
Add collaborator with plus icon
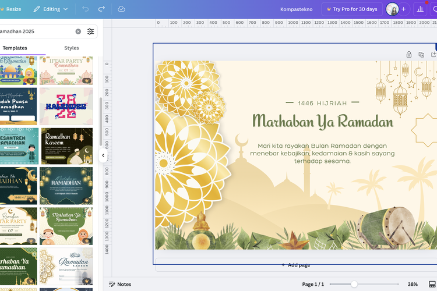coord(403,9)
